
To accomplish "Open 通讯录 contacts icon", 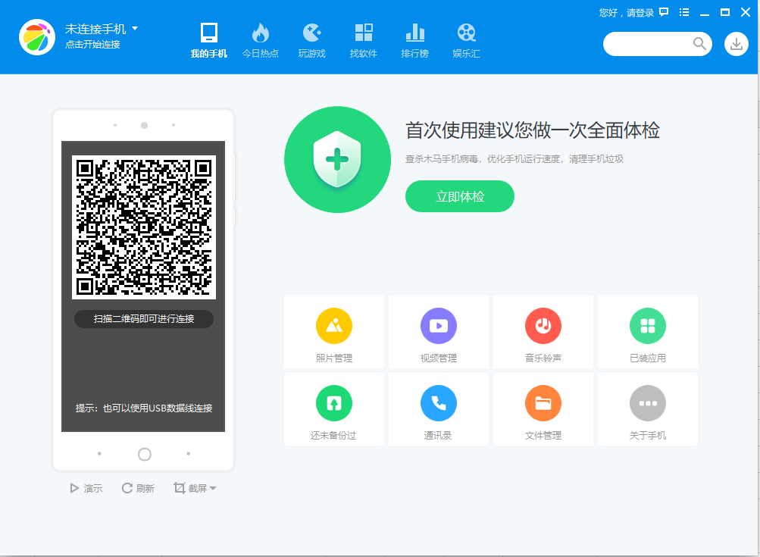I will pyautogui.click(x=439, y=403).
